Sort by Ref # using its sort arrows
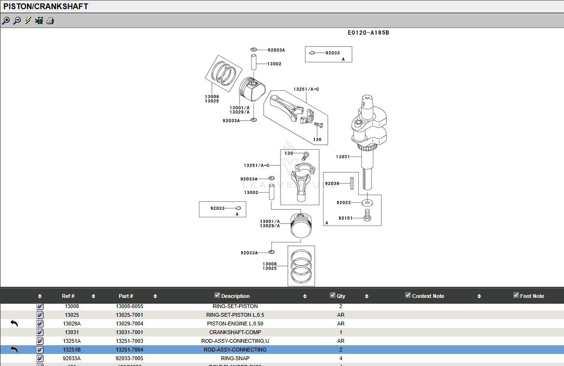The width and height of the screenshot is (564, 366). point(93,296)
